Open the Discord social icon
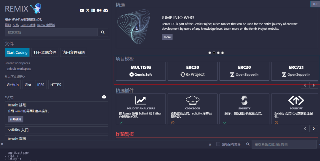The width and height of the screenshot is (320, 161). (x=105, y=10)
